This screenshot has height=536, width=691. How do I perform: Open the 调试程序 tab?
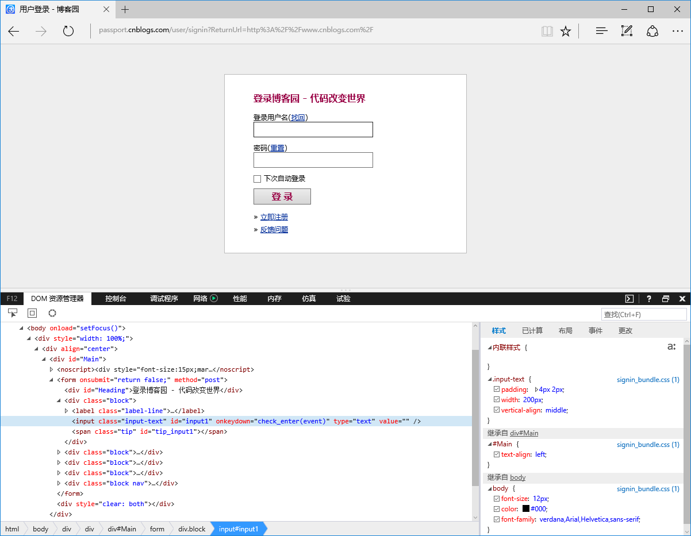[164, 299]
